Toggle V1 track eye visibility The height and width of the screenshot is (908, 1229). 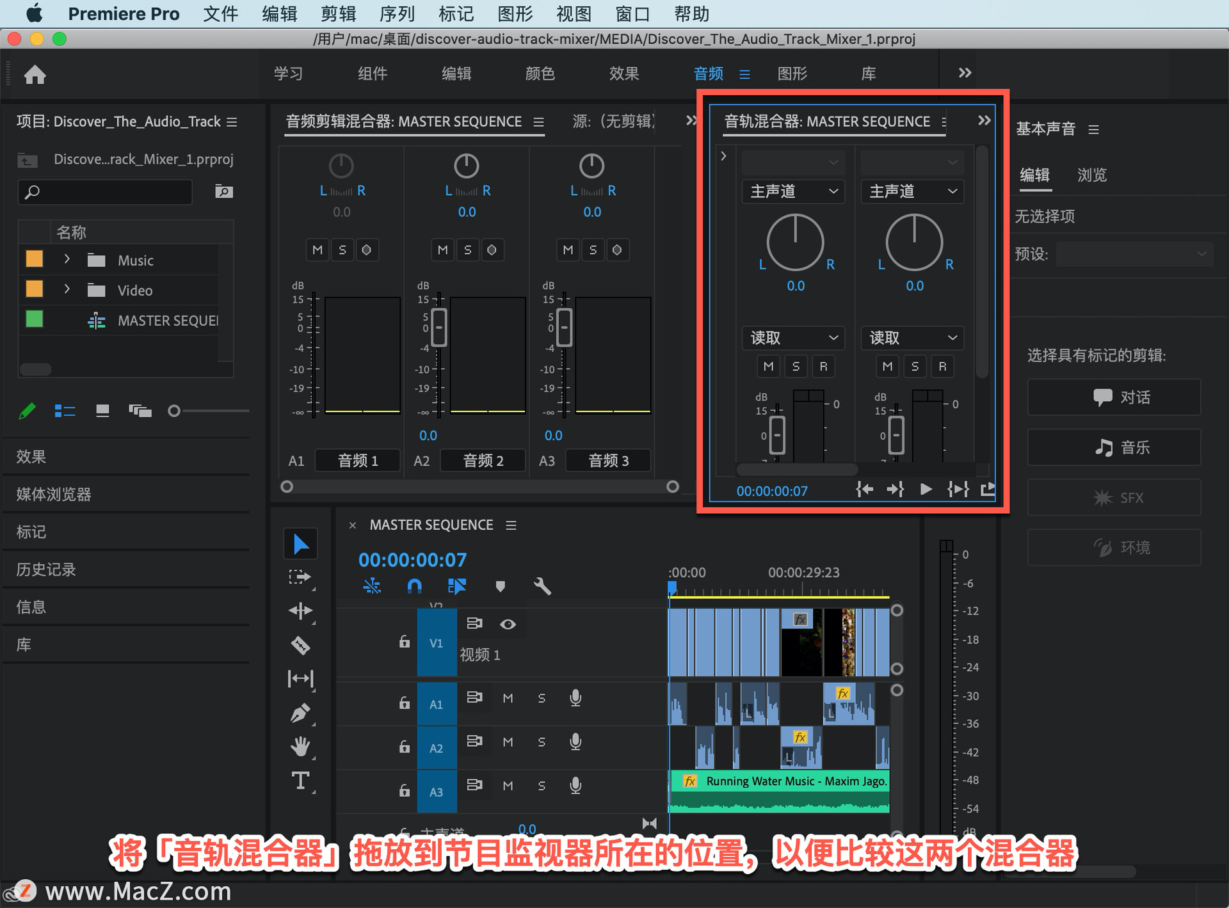[508, 625]
